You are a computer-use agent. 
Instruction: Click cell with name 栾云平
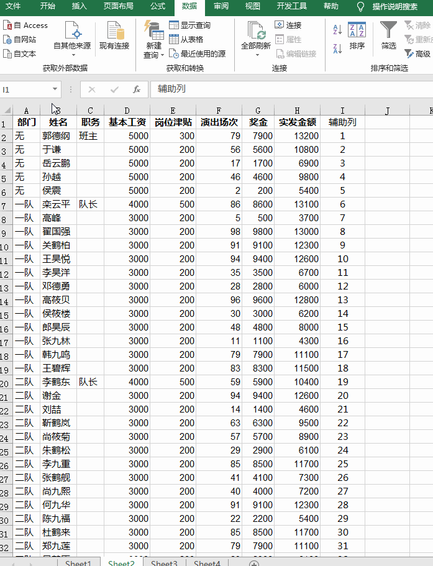click(x=58, y=204)
